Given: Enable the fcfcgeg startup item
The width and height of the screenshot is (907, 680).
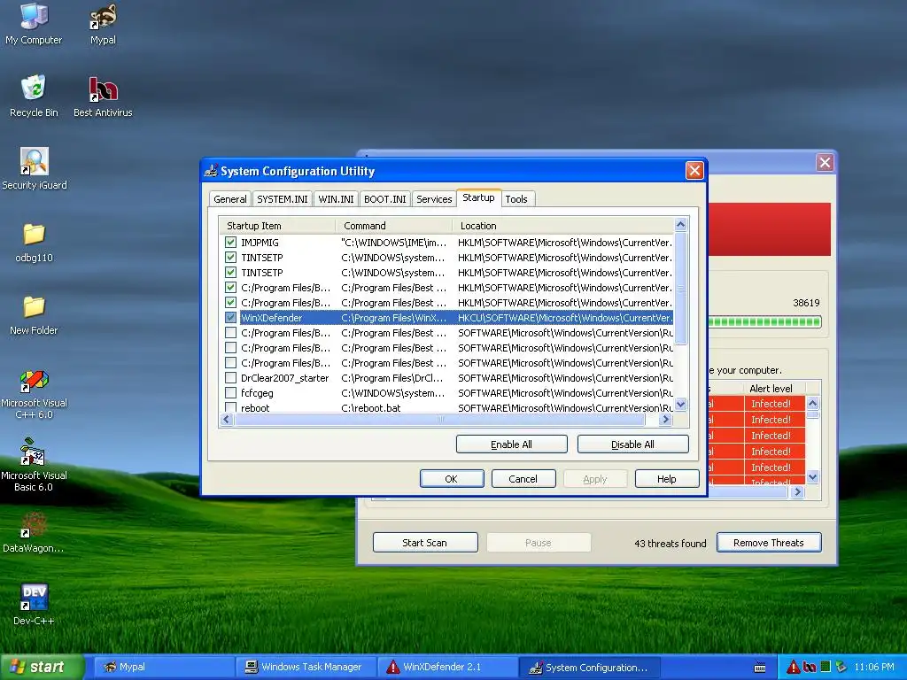Looking at the screenshot, I should [231, 392].
